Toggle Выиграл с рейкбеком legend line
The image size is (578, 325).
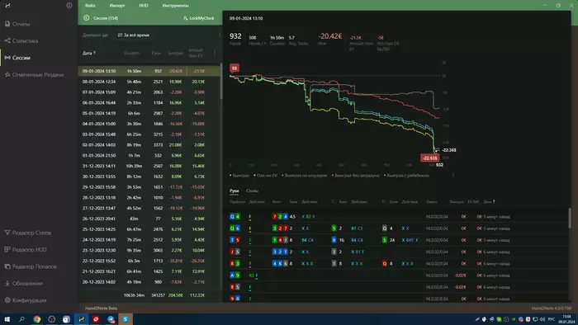[406, 176]
